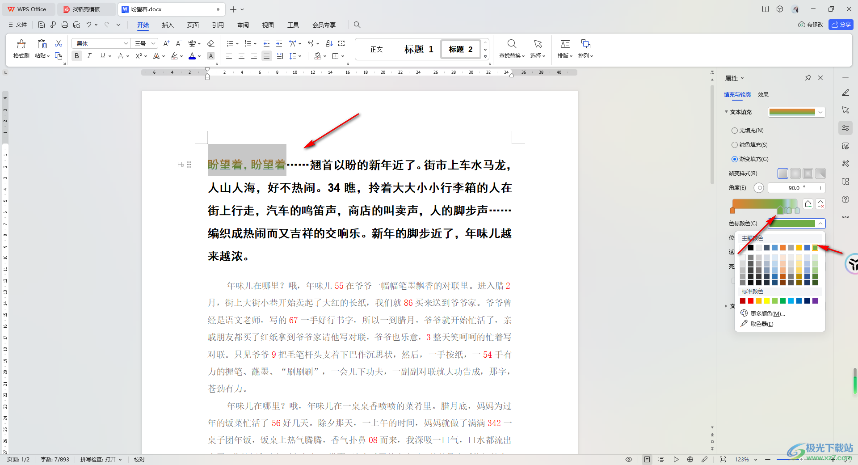
Task: Align text to the left
Action: (229, 56)
